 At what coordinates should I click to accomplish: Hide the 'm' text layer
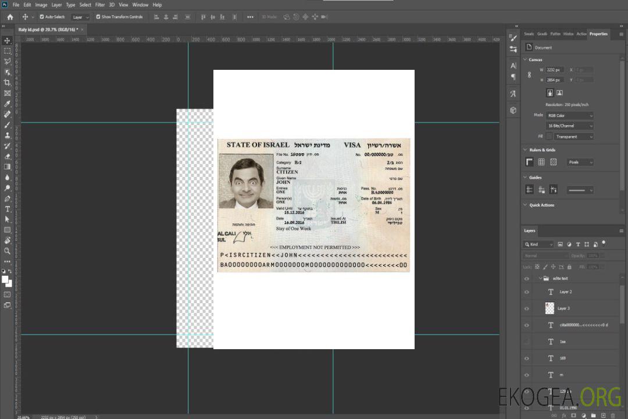click(527, 375)
